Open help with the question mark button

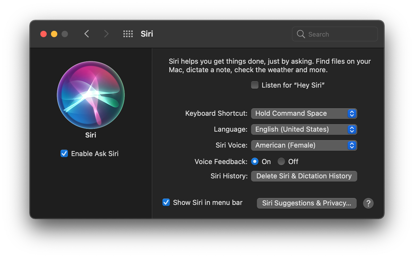point(368,203)
